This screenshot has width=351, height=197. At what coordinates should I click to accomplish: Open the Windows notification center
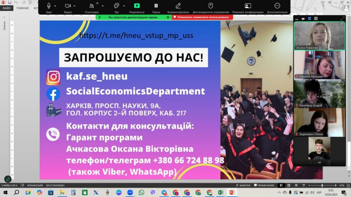coord(344,192)
